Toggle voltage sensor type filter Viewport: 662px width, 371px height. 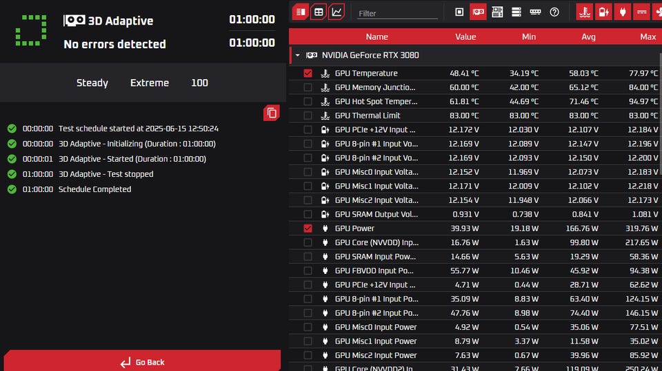coord(604,12)
